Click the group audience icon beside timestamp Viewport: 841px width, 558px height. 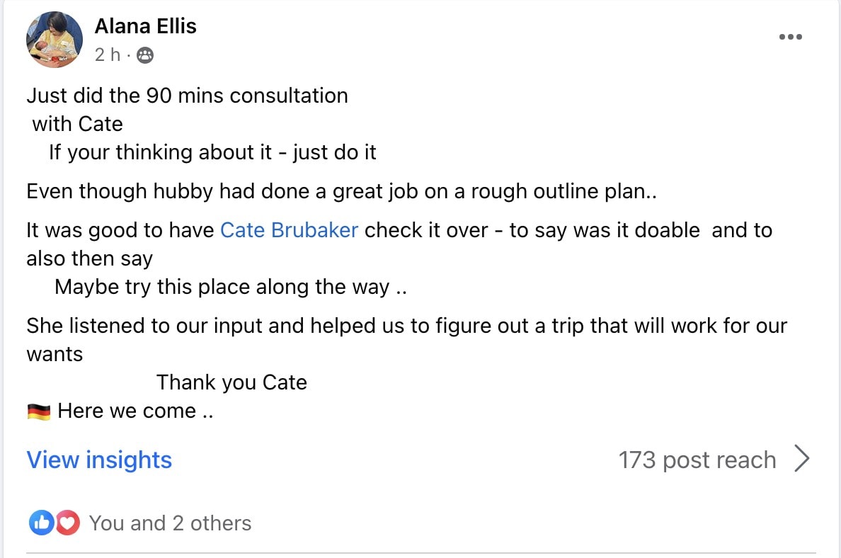pos(144,55)
